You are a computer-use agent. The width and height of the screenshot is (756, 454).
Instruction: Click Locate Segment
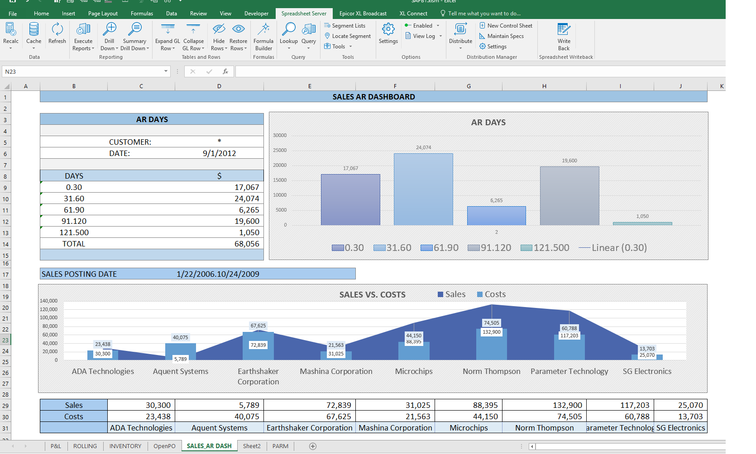click(348, 36)
